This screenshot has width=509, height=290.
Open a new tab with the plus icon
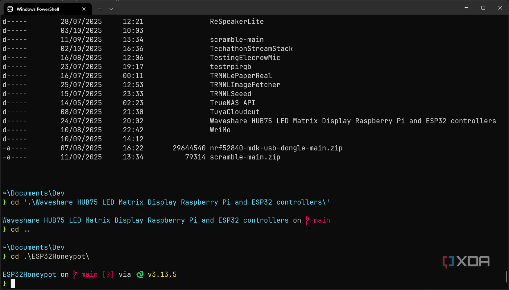100,9
